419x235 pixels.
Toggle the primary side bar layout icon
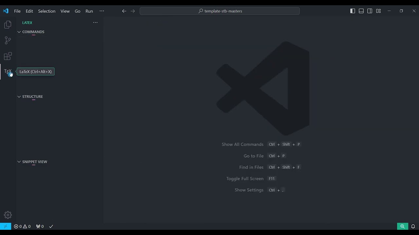[x=353, y=11]
